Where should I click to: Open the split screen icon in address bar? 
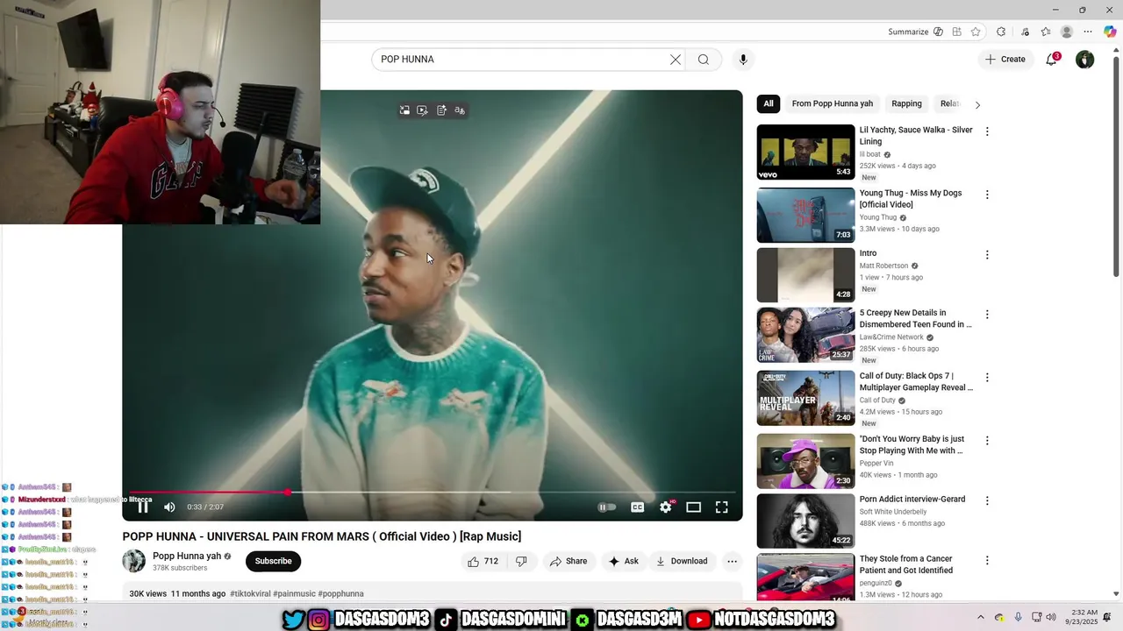point(957,32)
